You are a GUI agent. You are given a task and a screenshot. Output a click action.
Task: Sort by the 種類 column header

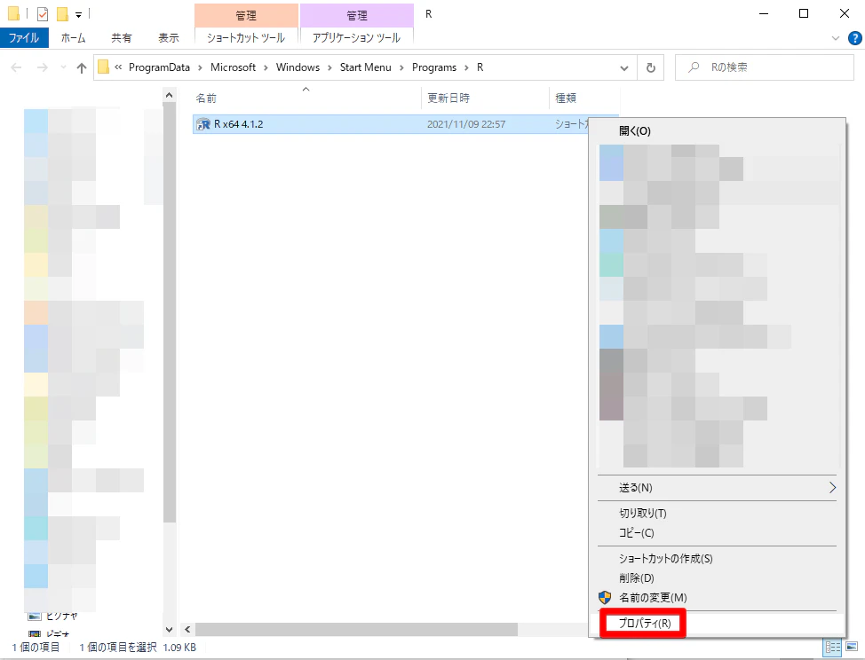[566, 98]
